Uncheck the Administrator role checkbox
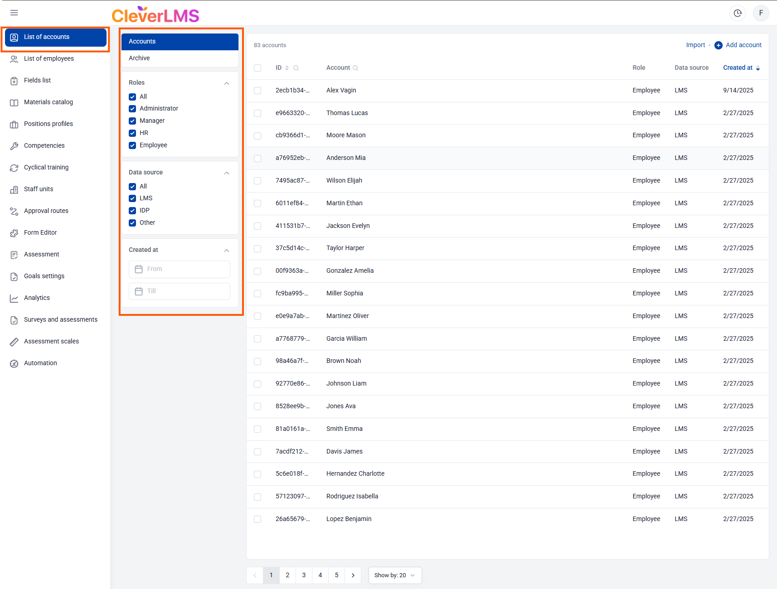 (132, 109)
